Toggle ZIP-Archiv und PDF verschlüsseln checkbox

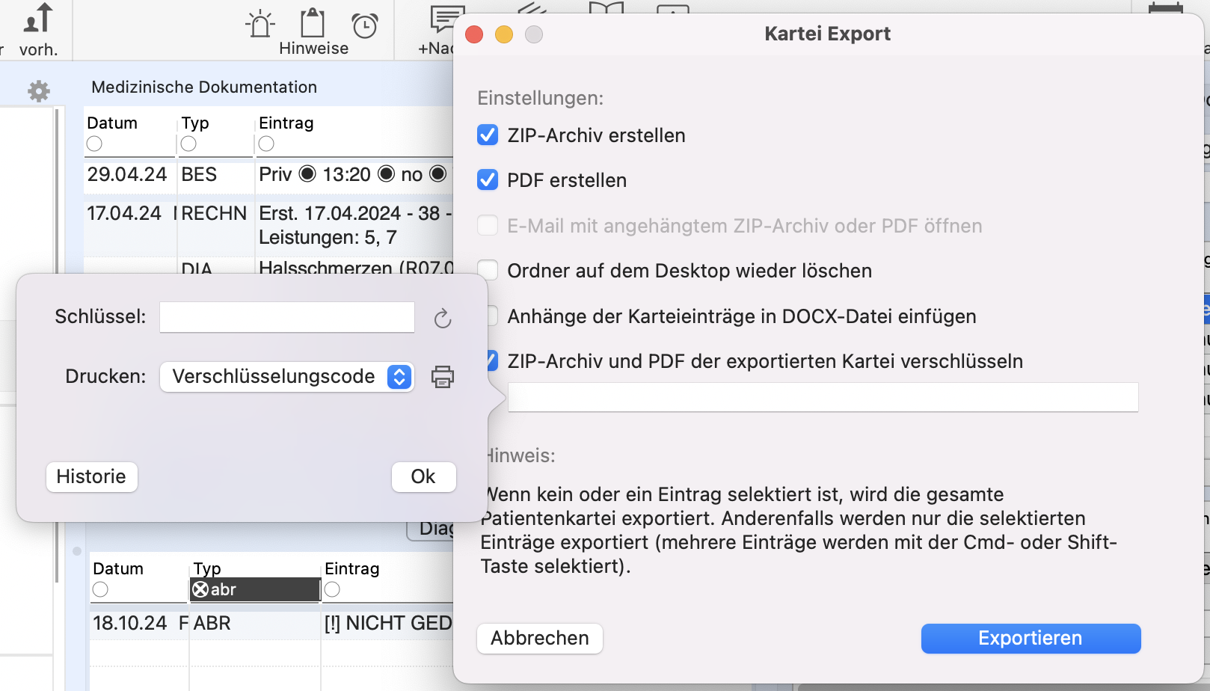tap(492, 360)
